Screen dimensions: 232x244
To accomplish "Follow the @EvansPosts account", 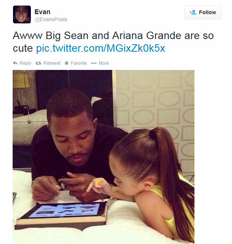I will 203,12.
